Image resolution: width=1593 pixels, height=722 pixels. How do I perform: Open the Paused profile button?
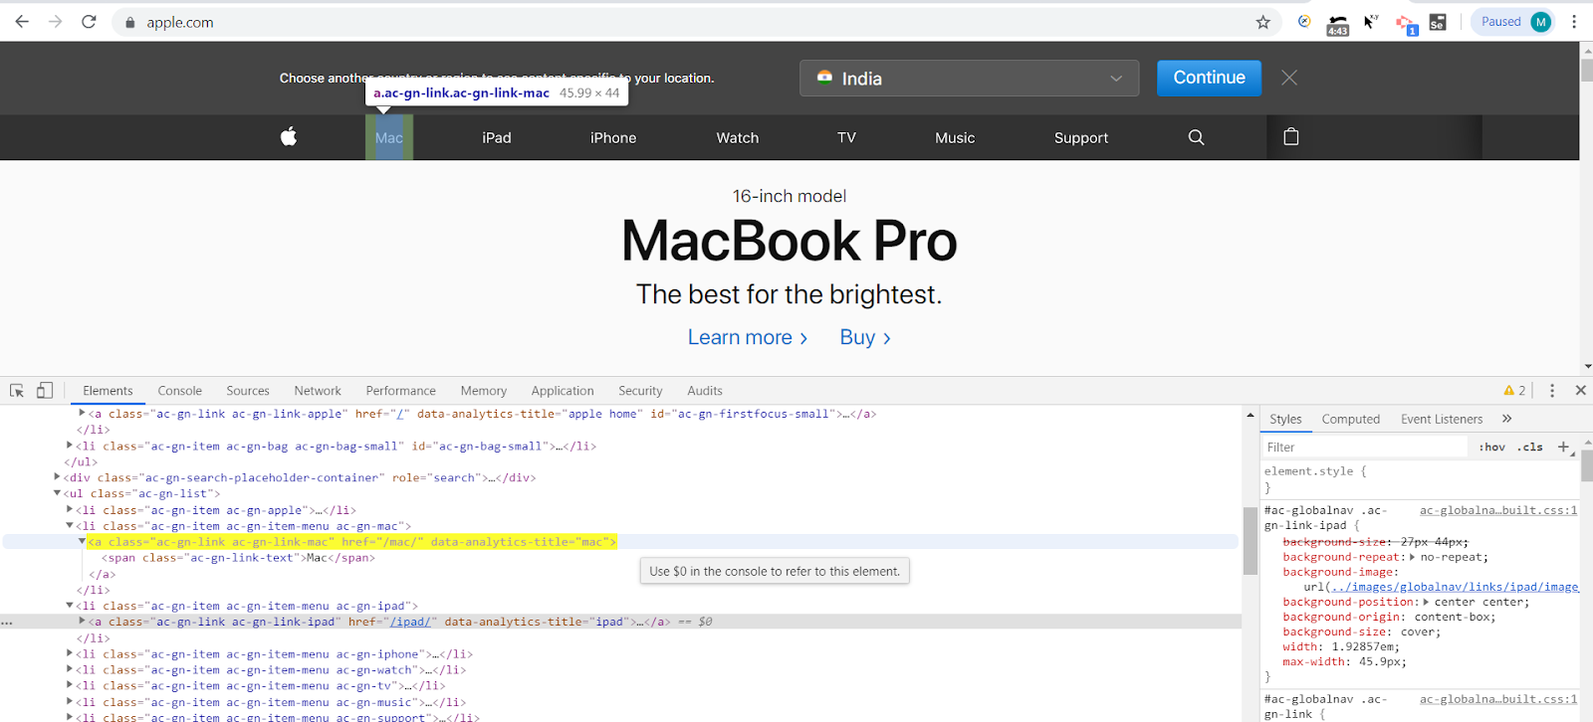point(1515,22)
